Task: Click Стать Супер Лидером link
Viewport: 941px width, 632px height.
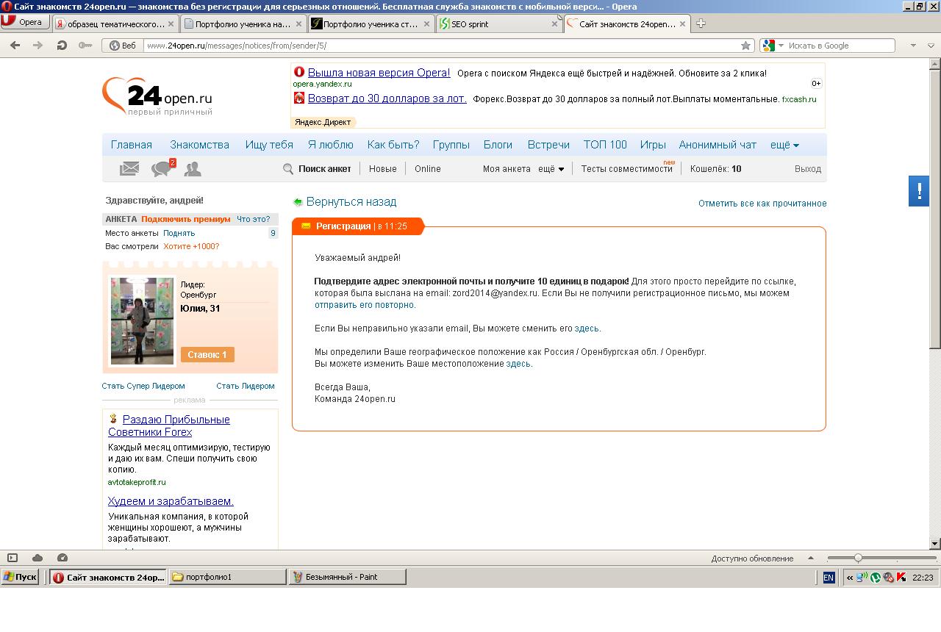Action: pyautogui.click(x=143, y=386)
